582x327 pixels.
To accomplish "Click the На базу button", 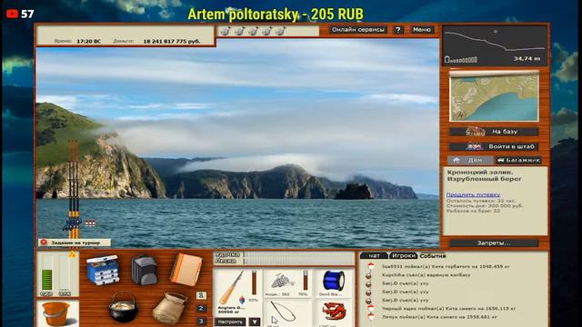I will tap(494, 132).
